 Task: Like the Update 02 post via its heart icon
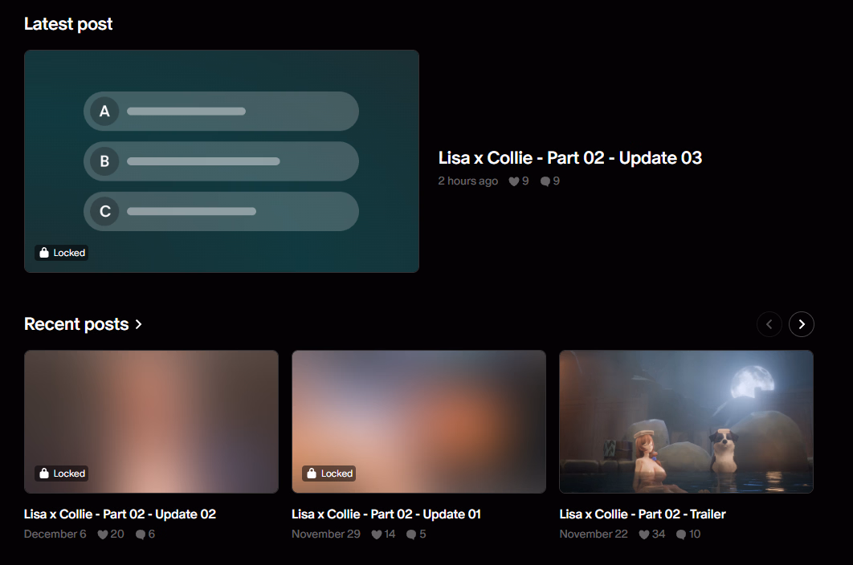point(103,535)
